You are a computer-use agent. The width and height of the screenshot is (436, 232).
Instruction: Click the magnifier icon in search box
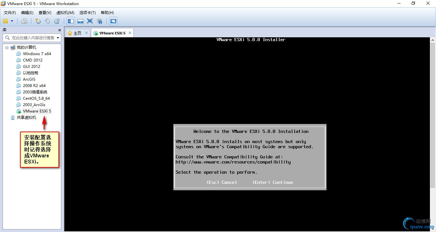click(7, 38)
